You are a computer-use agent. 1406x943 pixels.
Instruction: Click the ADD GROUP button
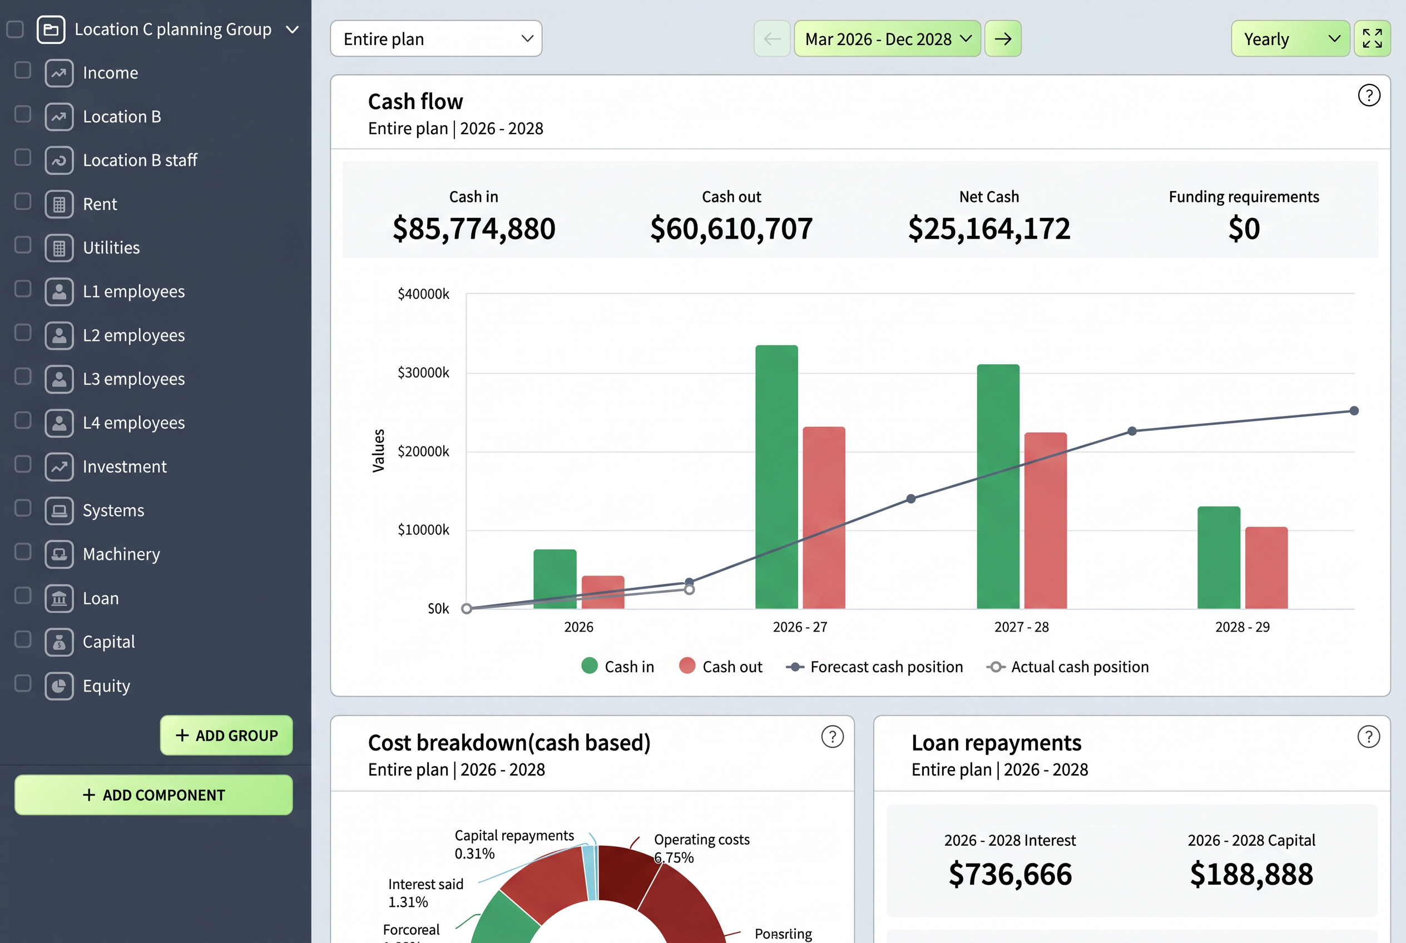point(226,735)
